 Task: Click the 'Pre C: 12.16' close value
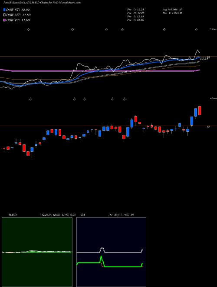(x=136, y=20)
